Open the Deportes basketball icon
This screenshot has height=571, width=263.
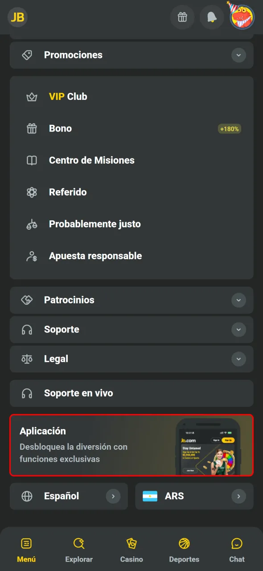(x=184, y=543)
